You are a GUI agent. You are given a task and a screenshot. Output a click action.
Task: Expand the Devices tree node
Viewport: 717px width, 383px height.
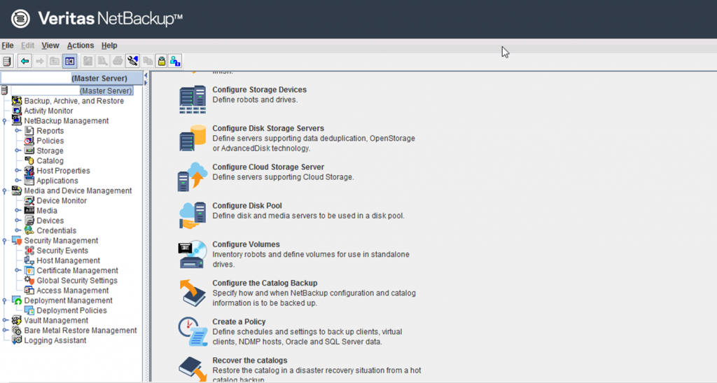(x=18, y=221)
